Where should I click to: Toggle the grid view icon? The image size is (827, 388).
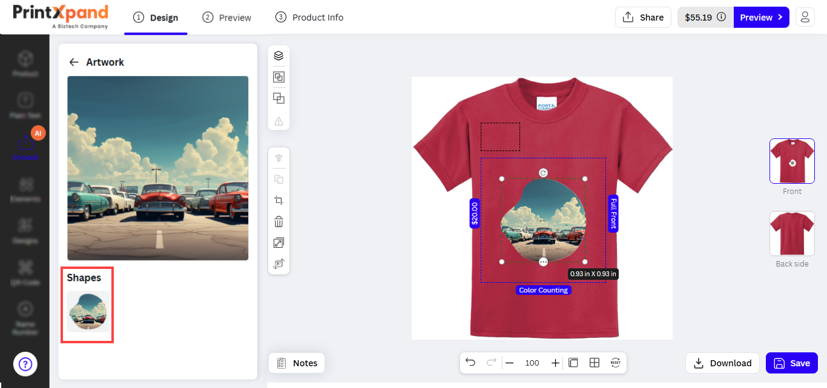tap(595, 363)
